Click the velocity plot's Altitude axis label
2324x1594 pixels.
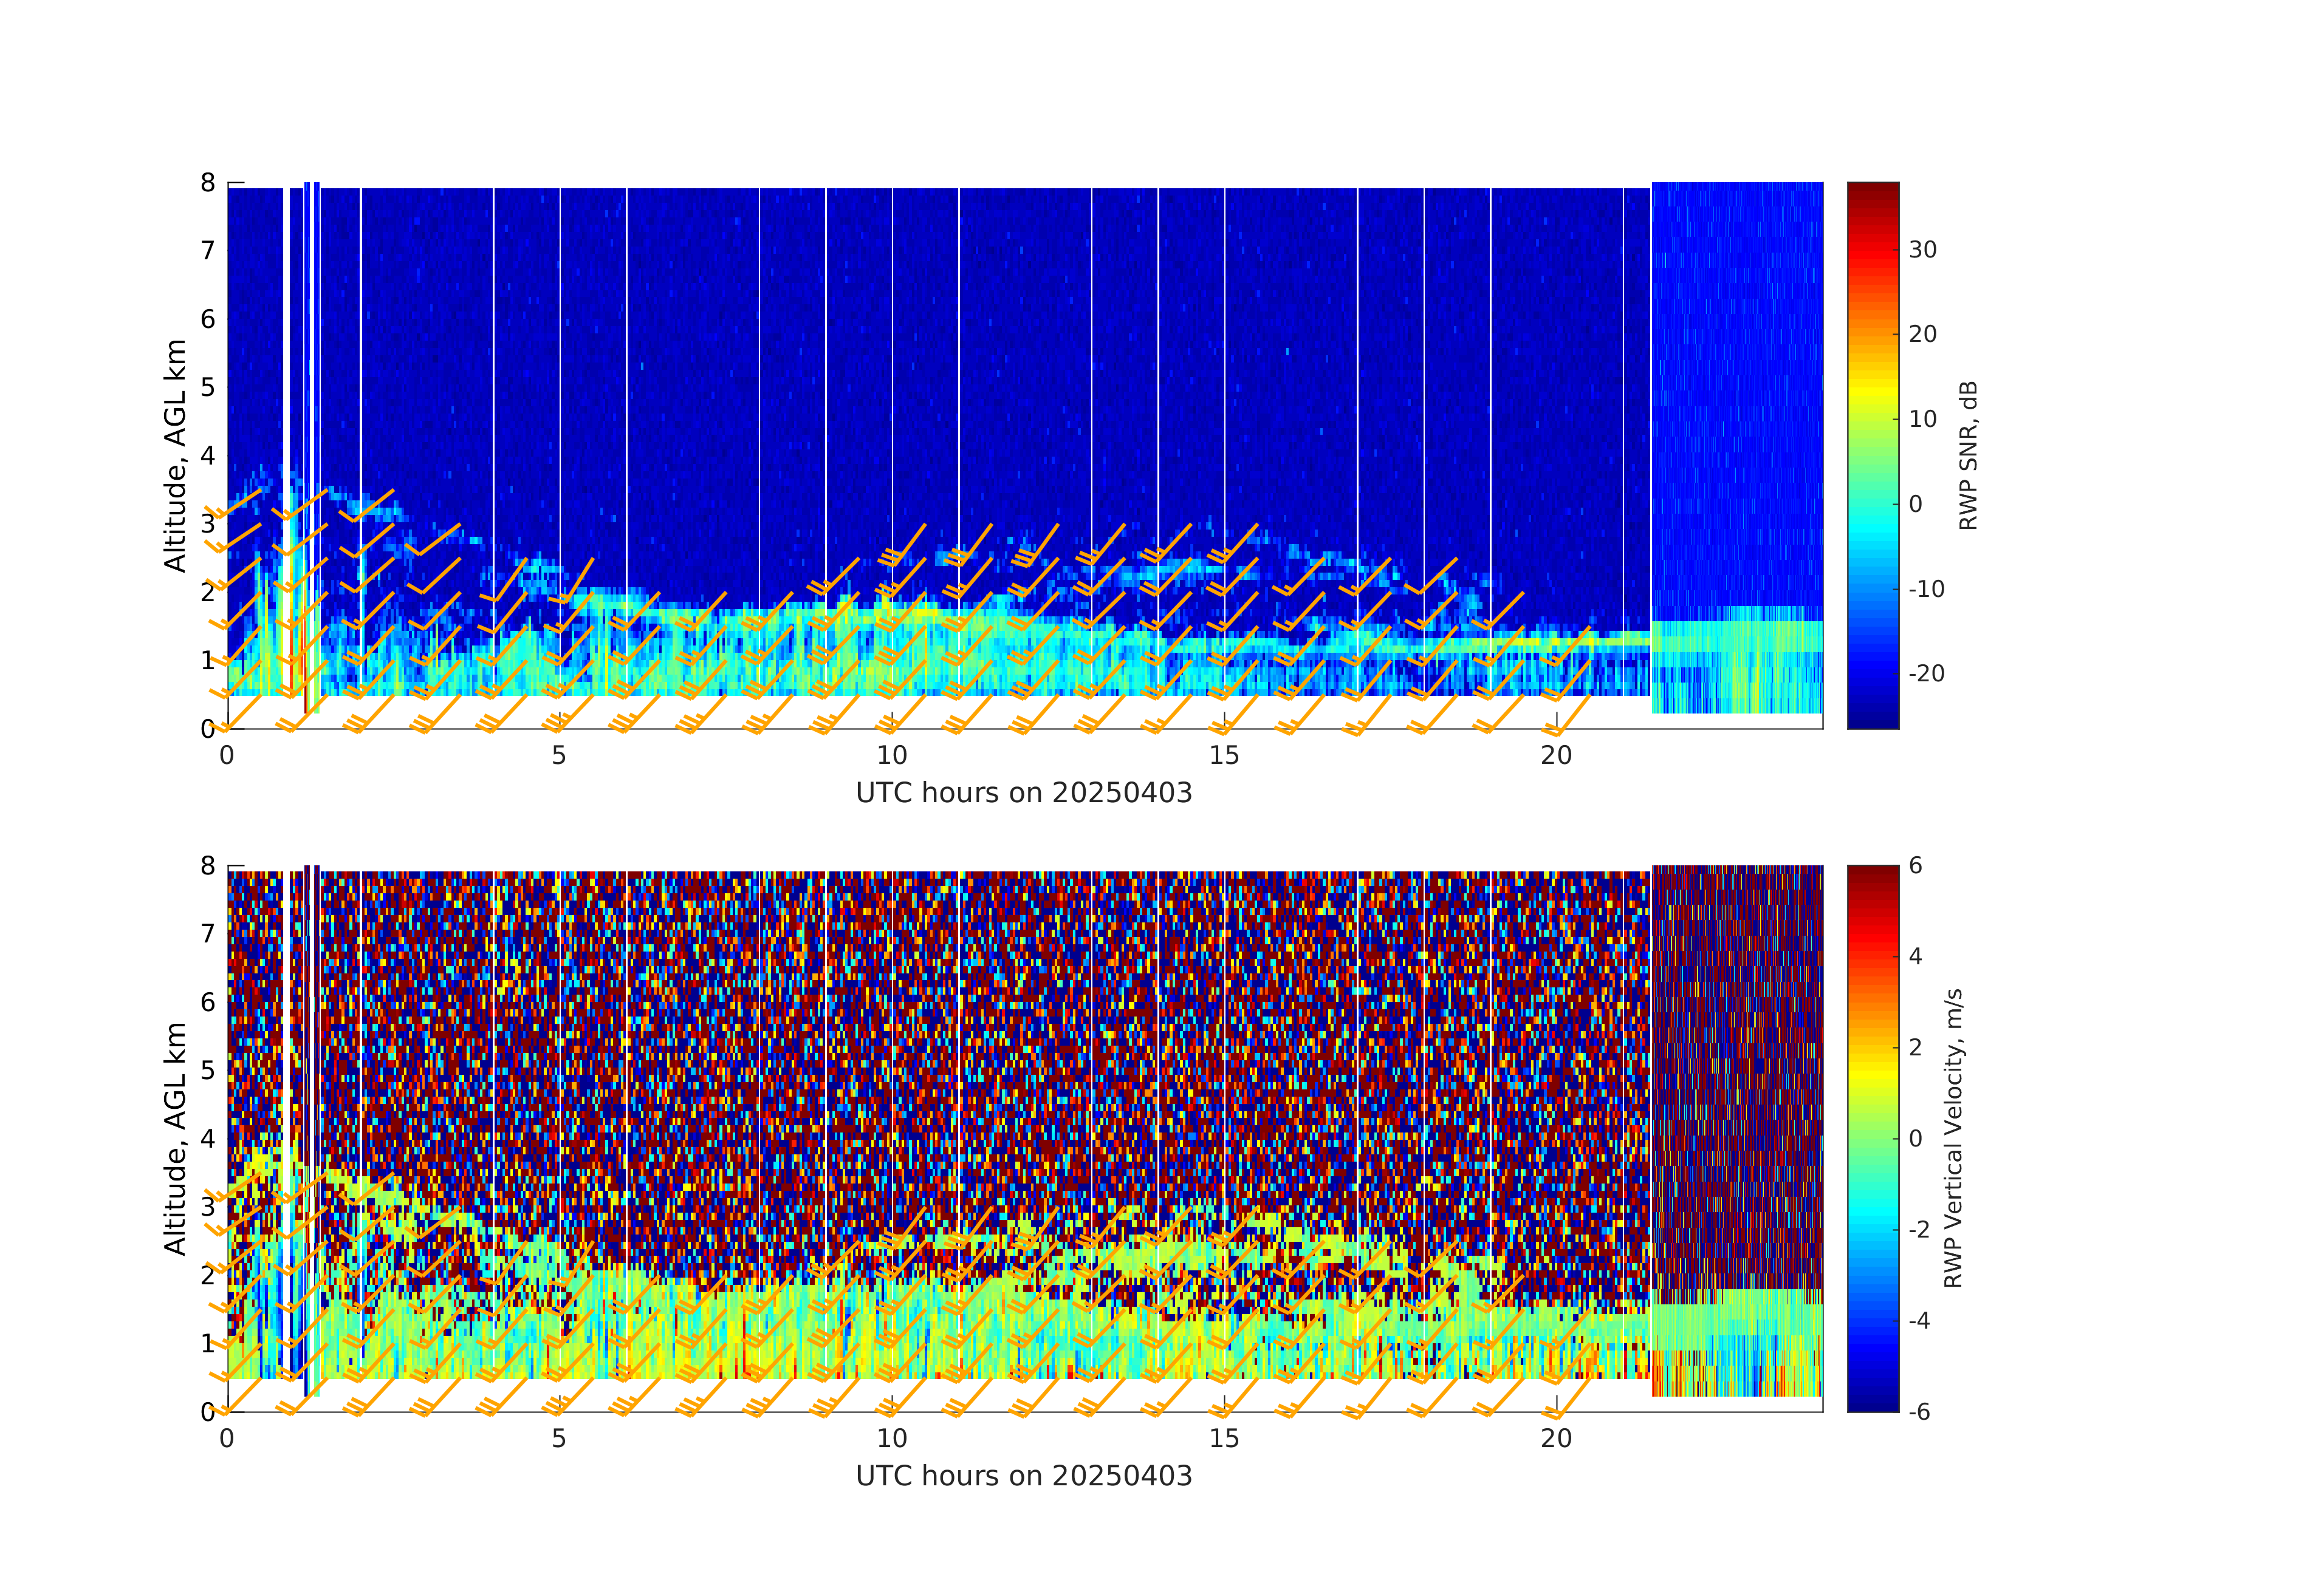[x=175, y=1139]
